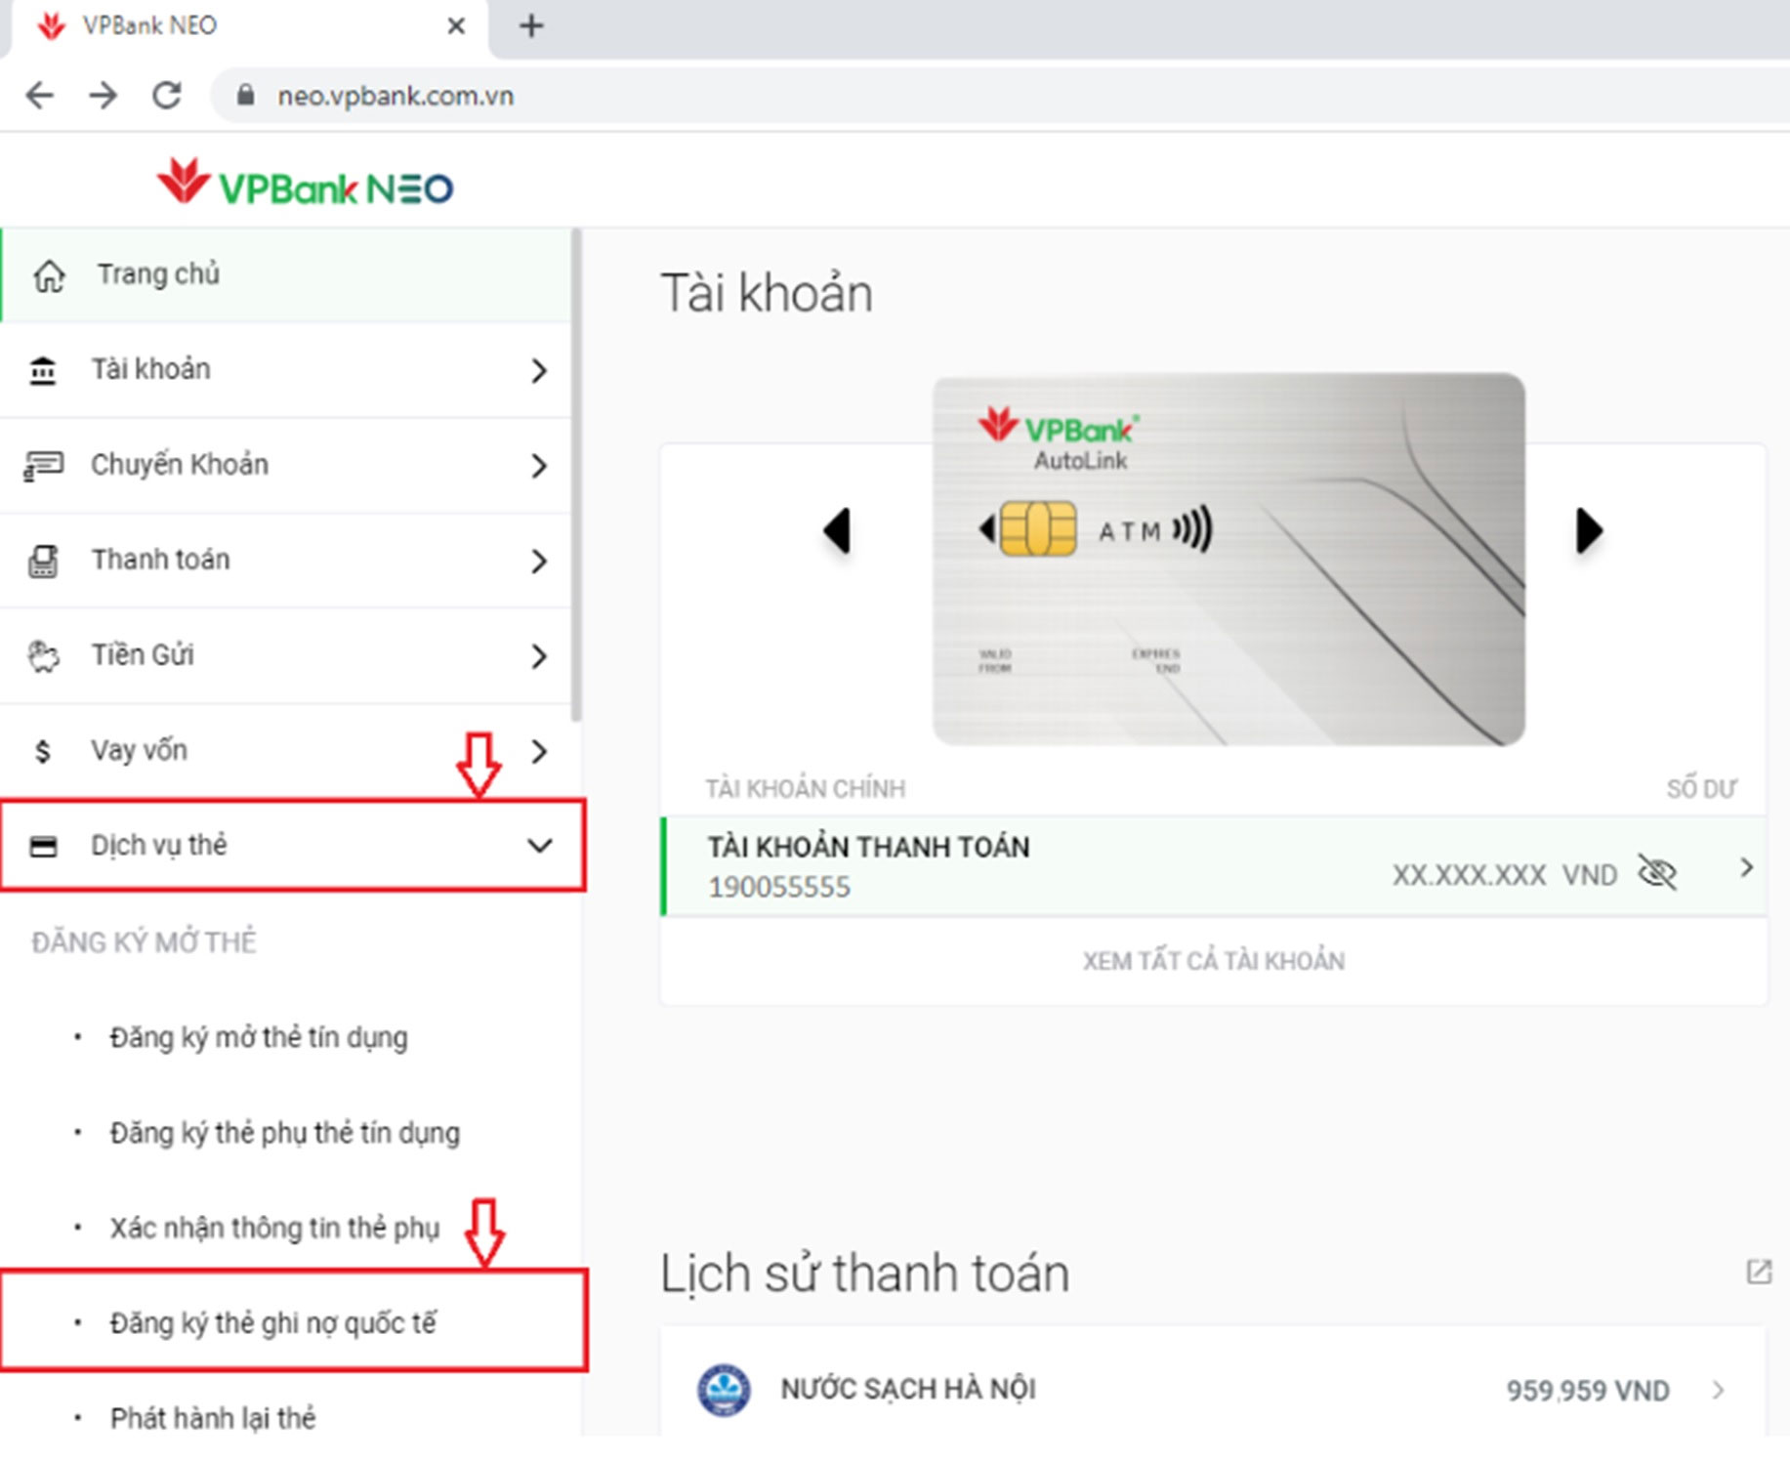
Task: Click the Thanh toán payment icon
Action: tap(43, 561)
